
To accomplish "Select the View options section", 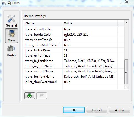I will coord(11,36).
